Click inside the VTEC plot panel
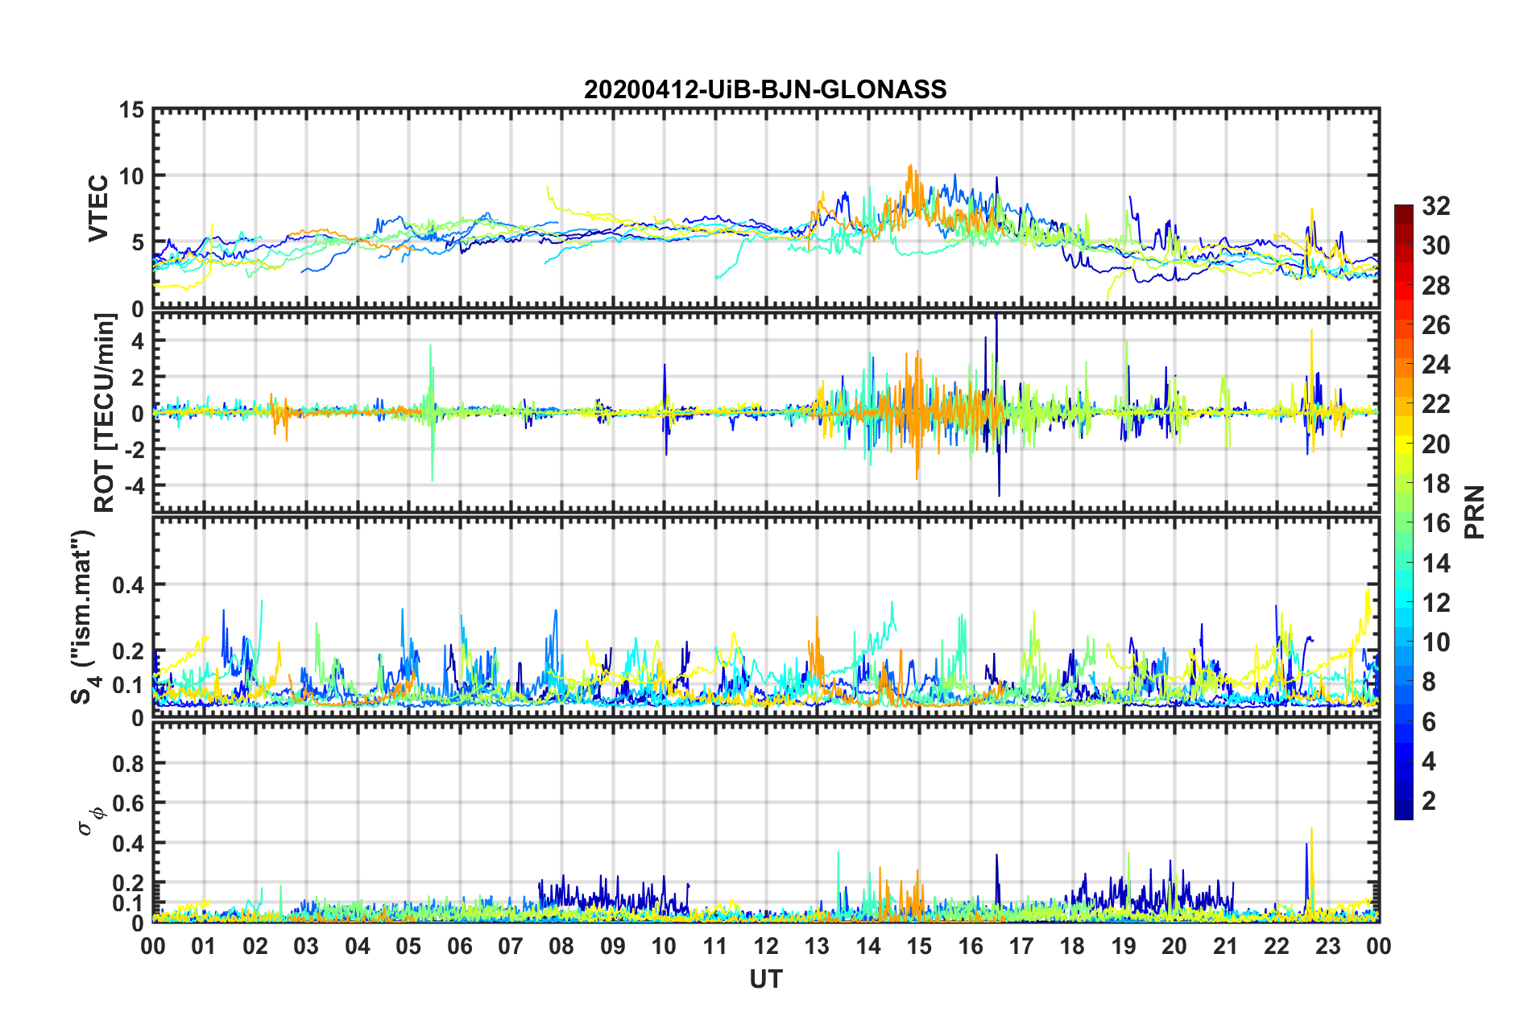The height and width of the screenshot is (1024, 1532). click(x=766, y=209)
